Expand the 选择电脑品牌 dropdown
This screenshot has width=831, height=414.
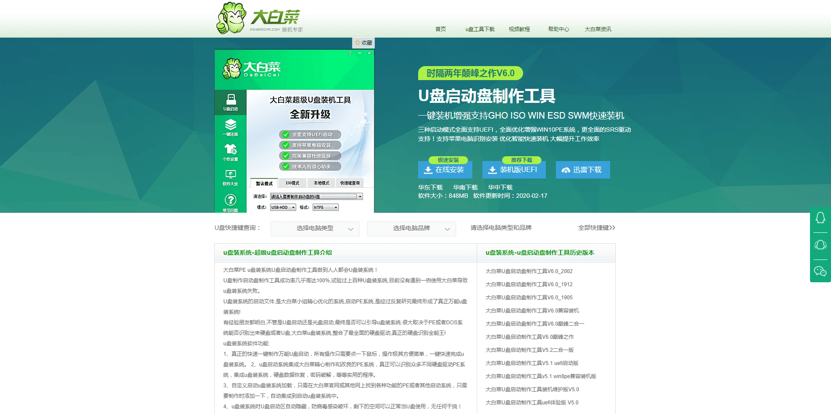[412, 228]
